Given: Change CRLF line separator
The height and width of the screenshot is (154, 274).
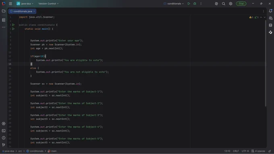Looking at the screenshot, I should pos(236,151).
